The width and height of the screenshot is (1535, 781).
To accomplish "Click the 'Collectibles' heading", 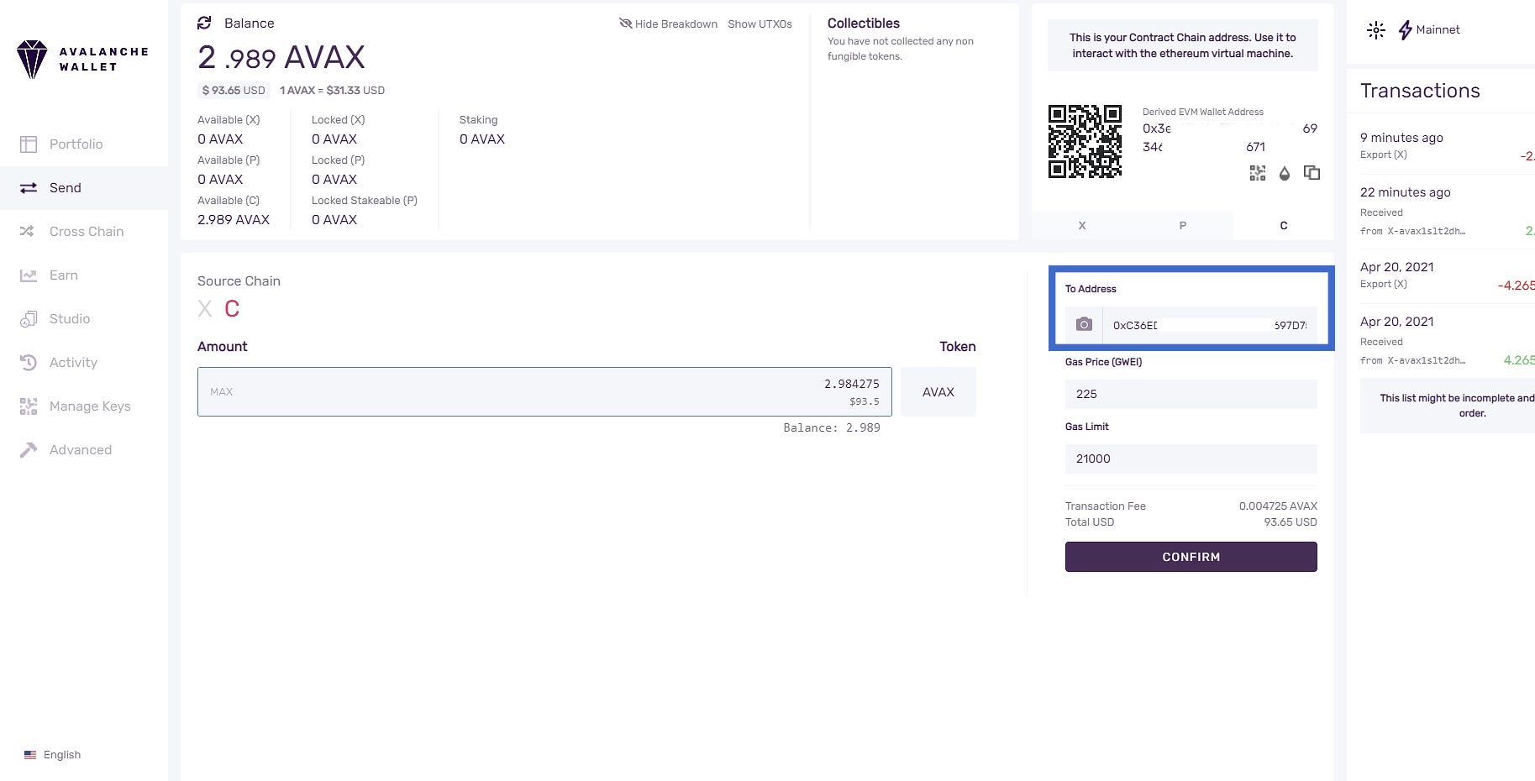I will (x=864, y=24).
